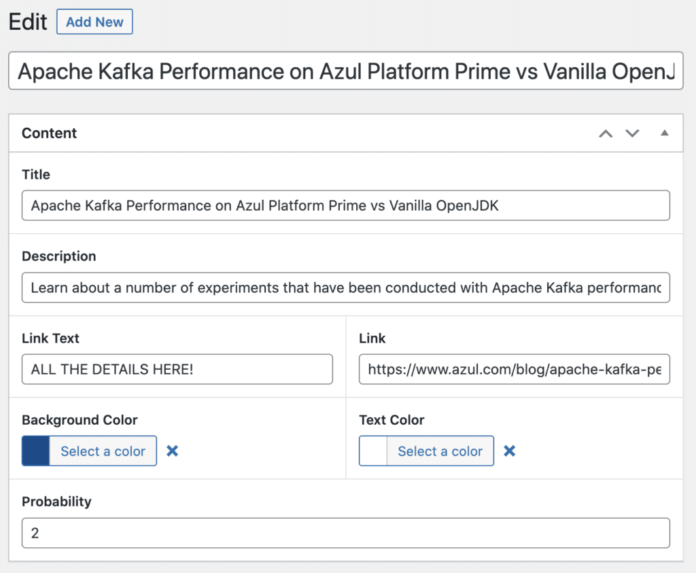Click the Edit page heading
The image size is (696, 573).
click(x=28, y=22)
